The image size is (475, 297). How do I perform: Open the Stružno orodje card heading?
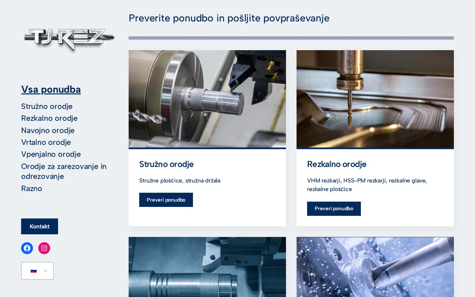[x=166, y=164]
